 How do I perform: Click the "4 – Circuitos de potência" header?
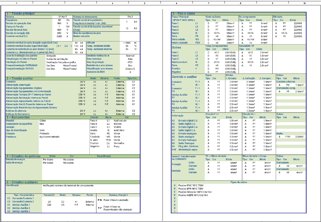23,156
